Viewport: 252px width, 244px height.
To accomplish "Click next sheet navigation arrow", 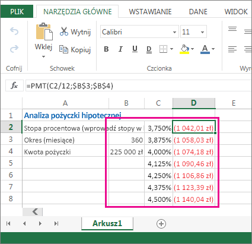I will point(40,223).
